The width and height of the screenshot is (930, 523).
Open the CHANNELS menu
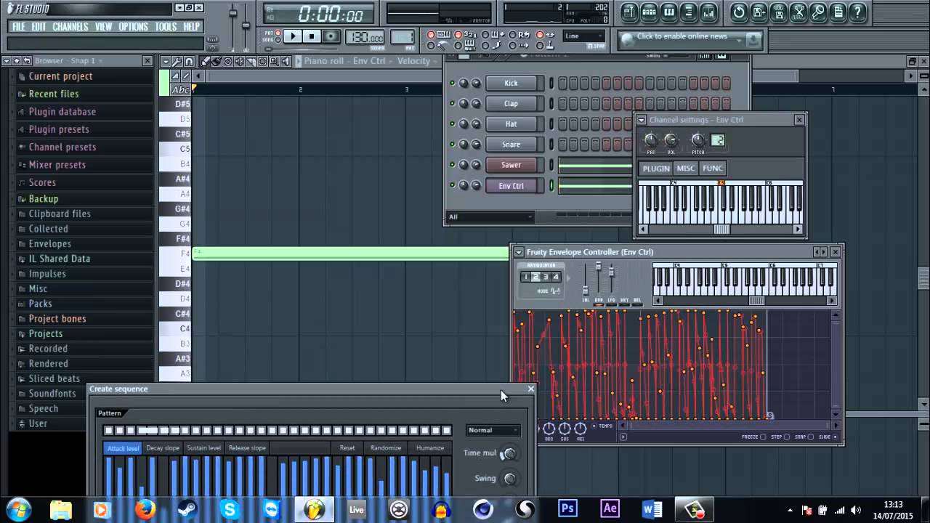click(70, 27)
